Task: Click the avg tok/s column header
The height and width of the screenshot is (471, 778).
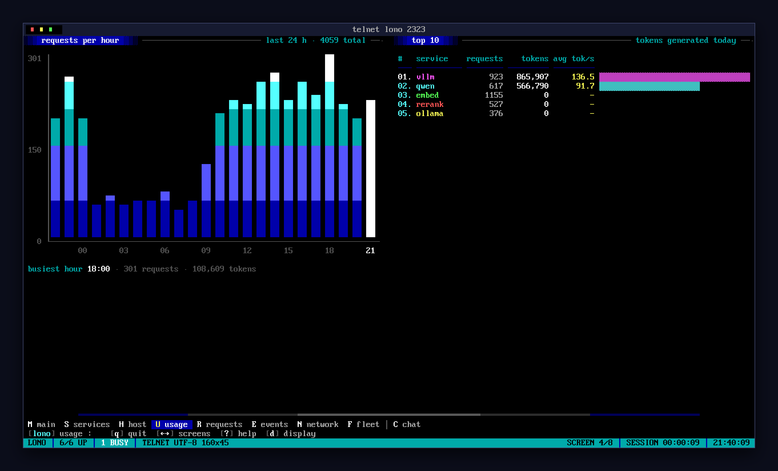Action: pyautogui.click(x=574, y=59)
